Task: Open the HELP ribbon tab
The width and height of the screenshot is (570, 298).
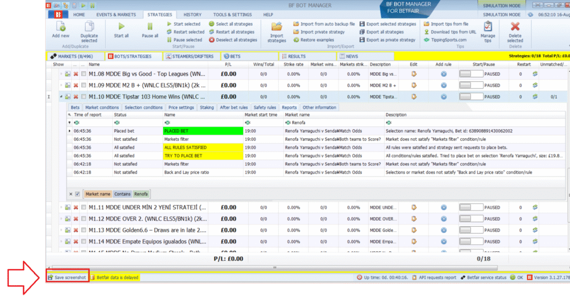Action: tap(268, 15)
